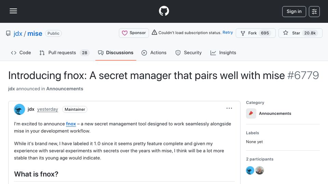Click the '2 participants' label
Viewport: 328px width, 184px height.
pyautogui.click(x=260, y=159)
